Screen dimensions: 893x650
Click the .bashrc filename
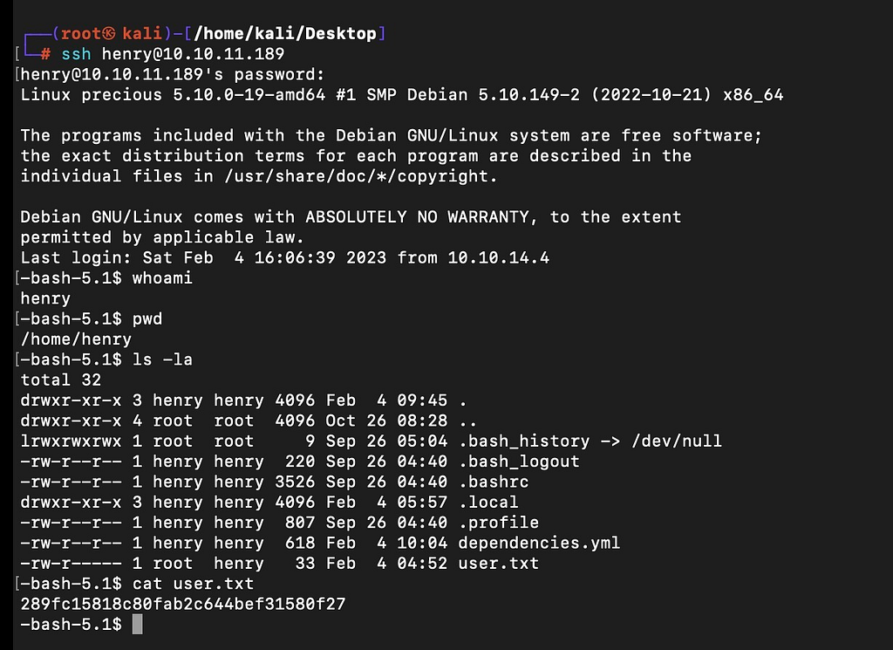494,482
